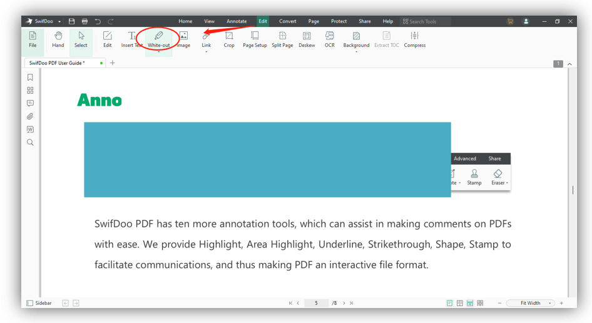Image resolution: width=592 pixels, height=323 pixels.
Task: Switch to two-page view mode
Action: pos(459,303)
